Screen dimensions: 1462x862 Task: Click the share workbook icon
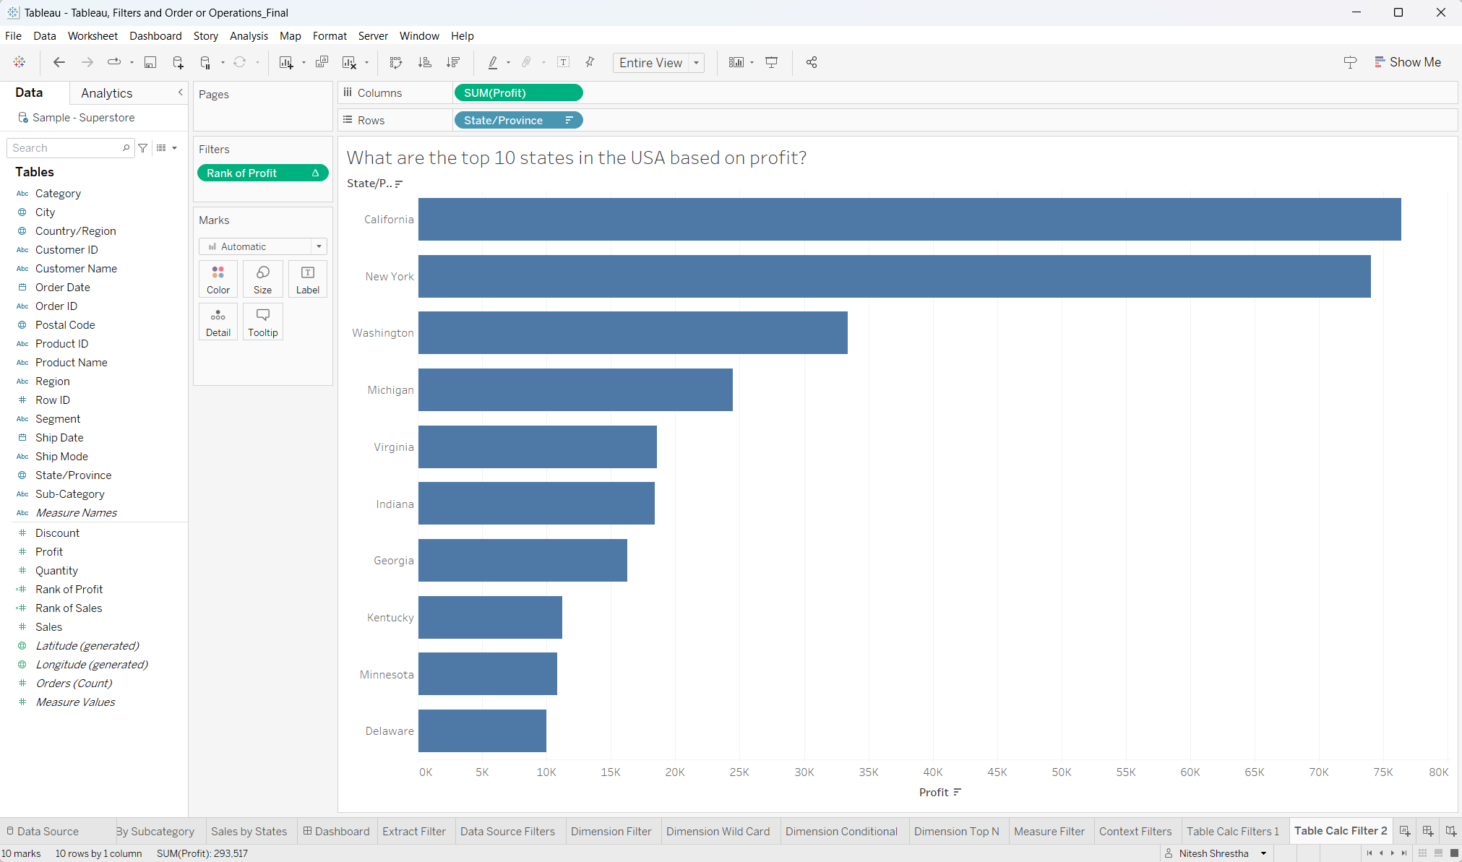click(x=812, y=63)
